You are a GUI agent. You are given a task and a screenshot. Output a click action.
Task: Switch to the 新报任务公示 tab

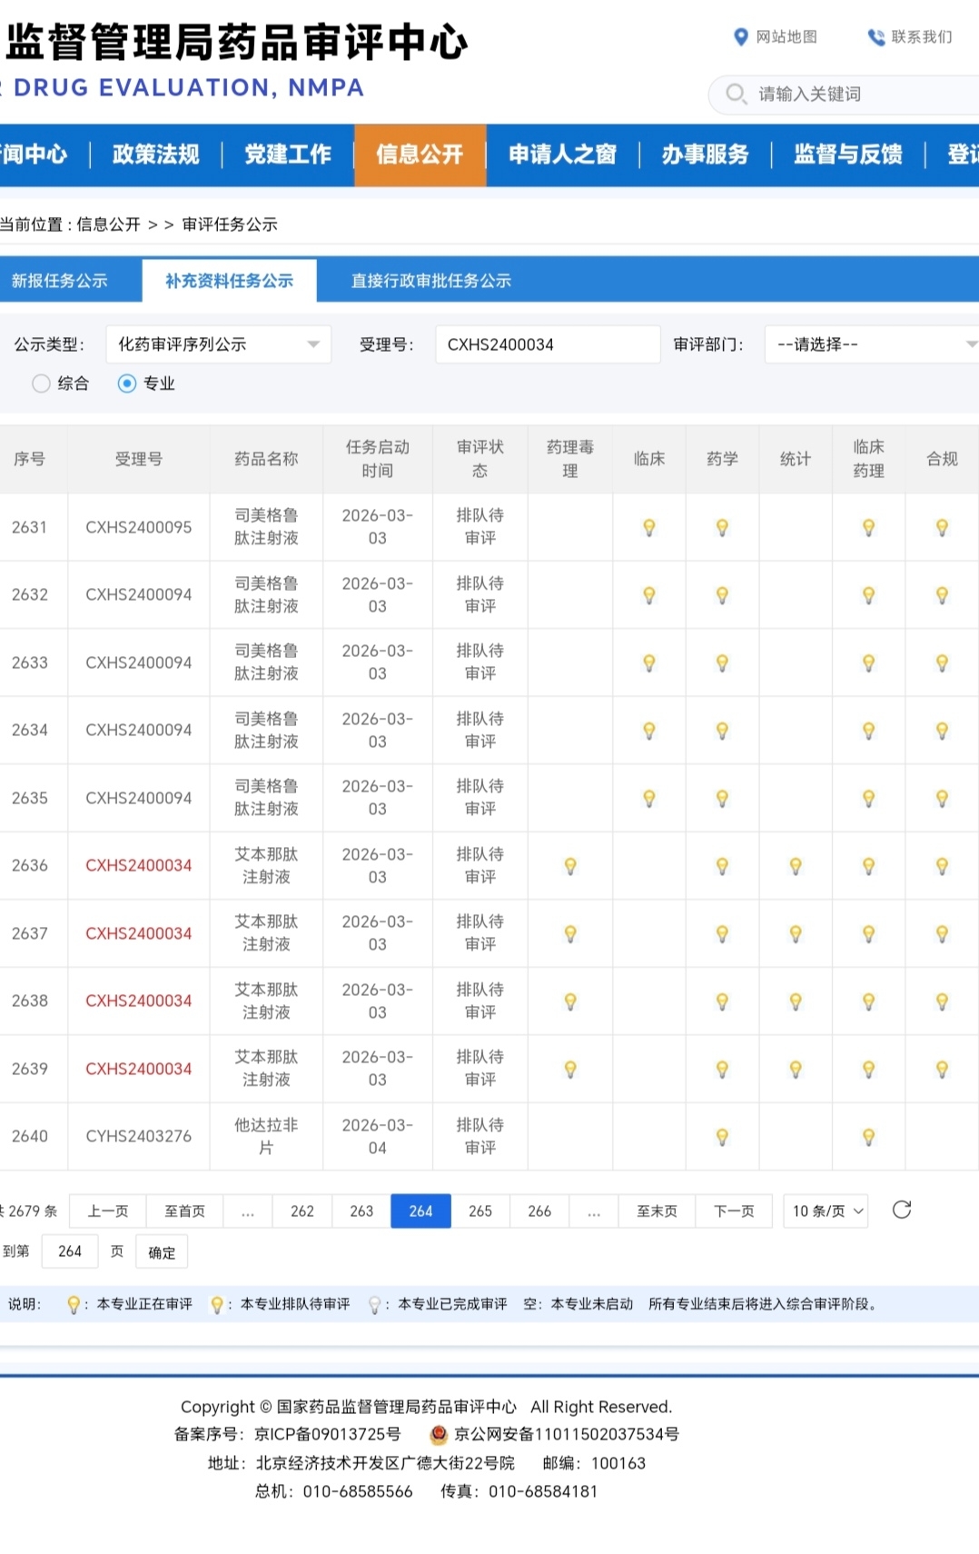coord(60,281)
